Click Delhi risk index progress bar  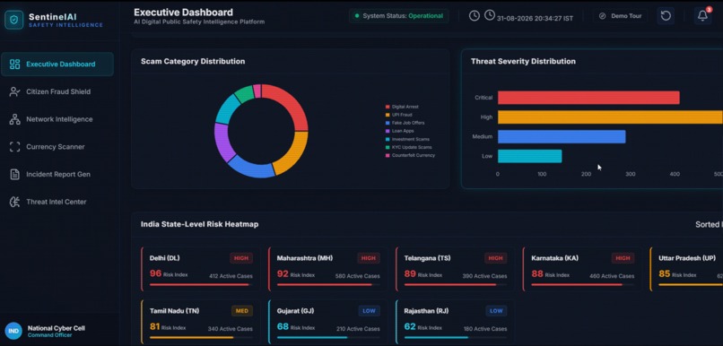tap(201, 285)
